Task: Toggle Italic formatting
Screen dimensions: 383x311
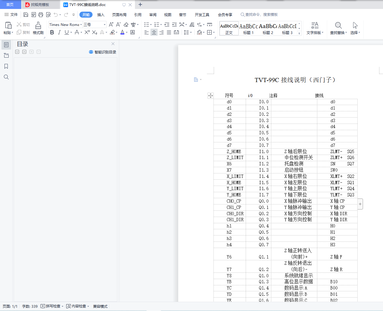Action: pyautogui.click(x=59, y=32)
